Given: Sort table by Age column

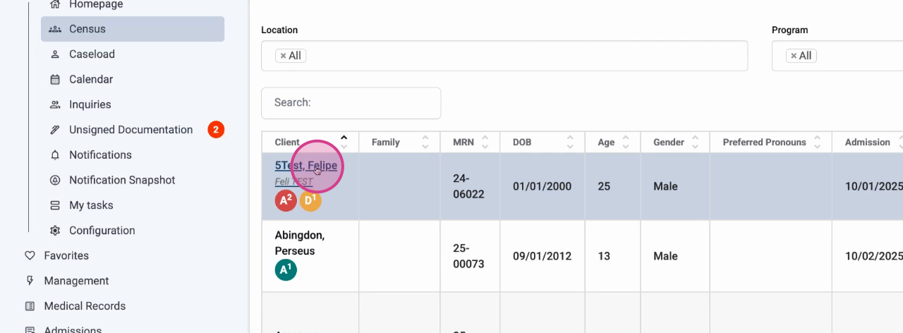Looking at the screenshot, I should (613, 142).
